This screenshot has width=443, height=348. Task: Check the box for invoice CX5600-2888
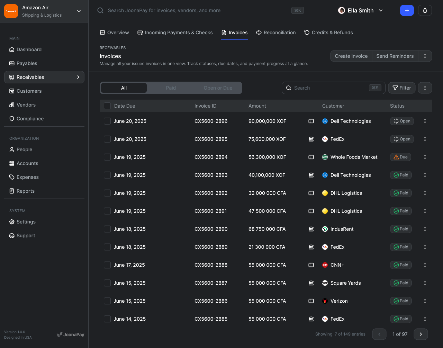coord(107,265)
